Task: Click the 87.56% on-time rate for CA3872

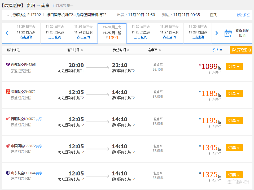Action: click(x=158, y=151)
